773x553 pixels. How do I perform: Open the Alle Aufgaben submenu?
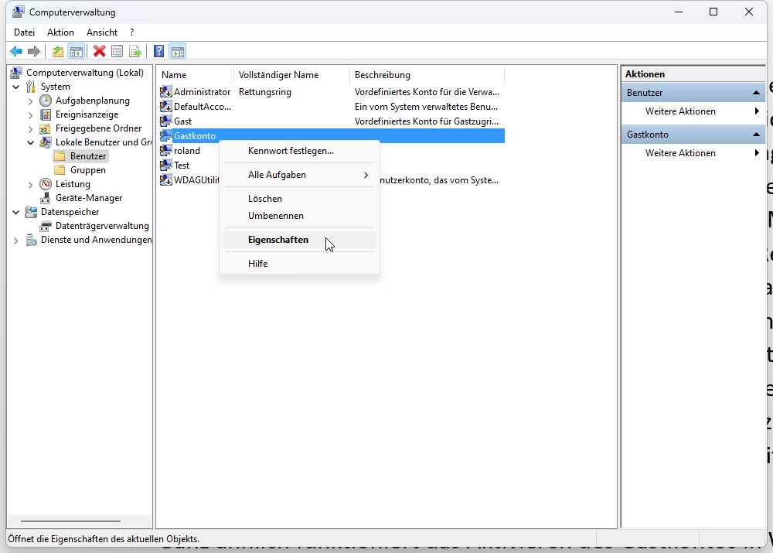[x=308, y=175]
